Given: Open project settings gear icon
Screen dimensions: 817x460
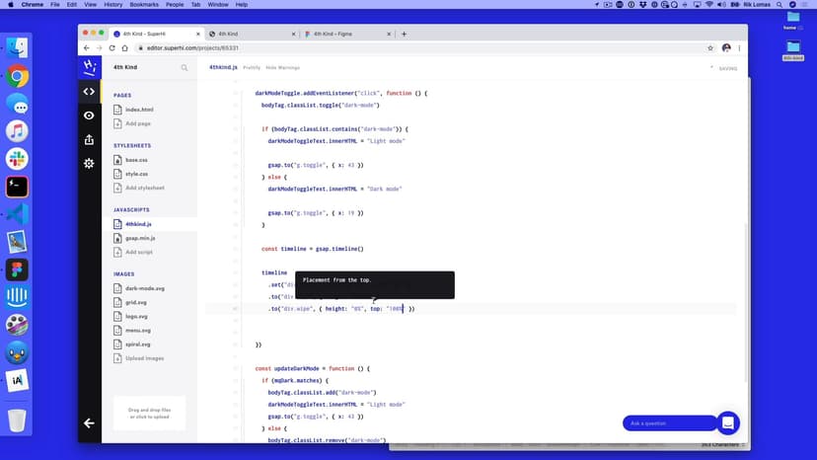Looking at the screenshot, I should 89,163.
